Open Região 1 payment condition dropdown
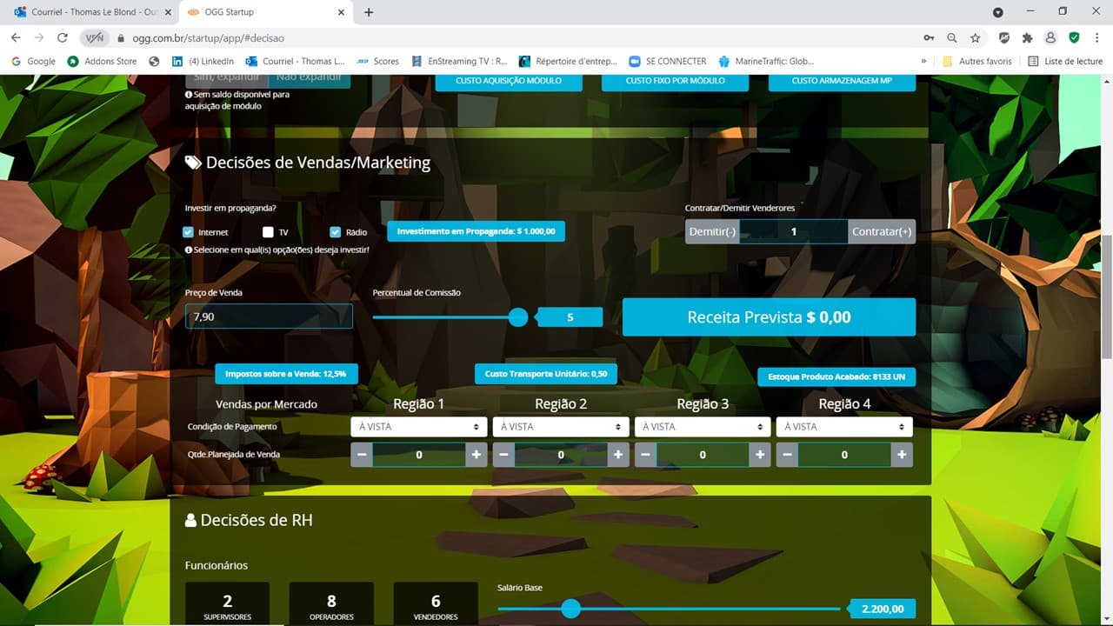 pos(418,427)
